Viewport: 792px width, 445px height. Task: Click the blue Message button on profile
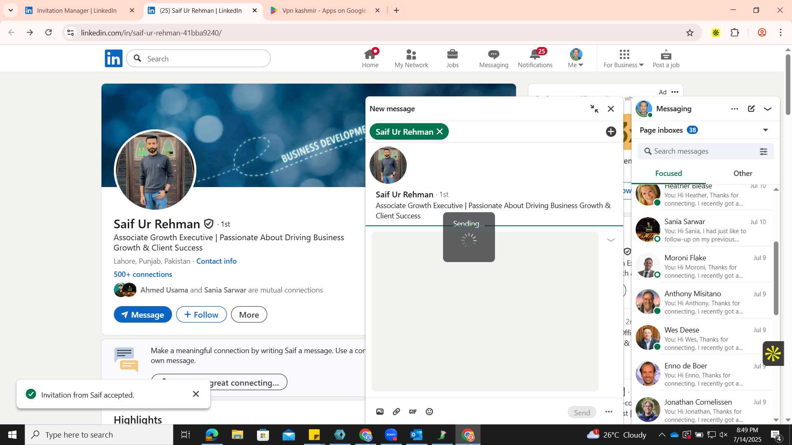tap(143, 315)
